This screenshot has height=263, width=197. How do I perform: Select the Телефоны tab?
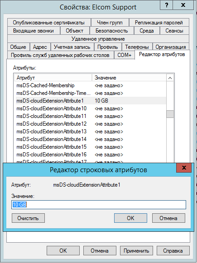(137, 47)
